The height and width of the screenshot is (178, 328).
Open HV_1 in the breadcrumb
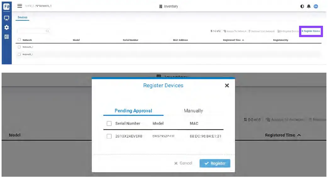point(29,6)
